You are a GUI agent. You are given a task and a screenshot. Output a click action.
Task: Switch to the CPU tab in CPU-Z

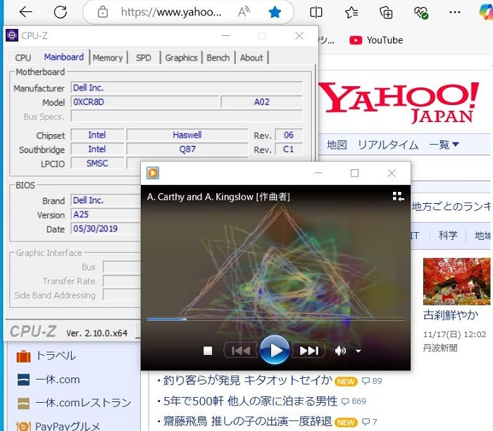click(23, 58)
